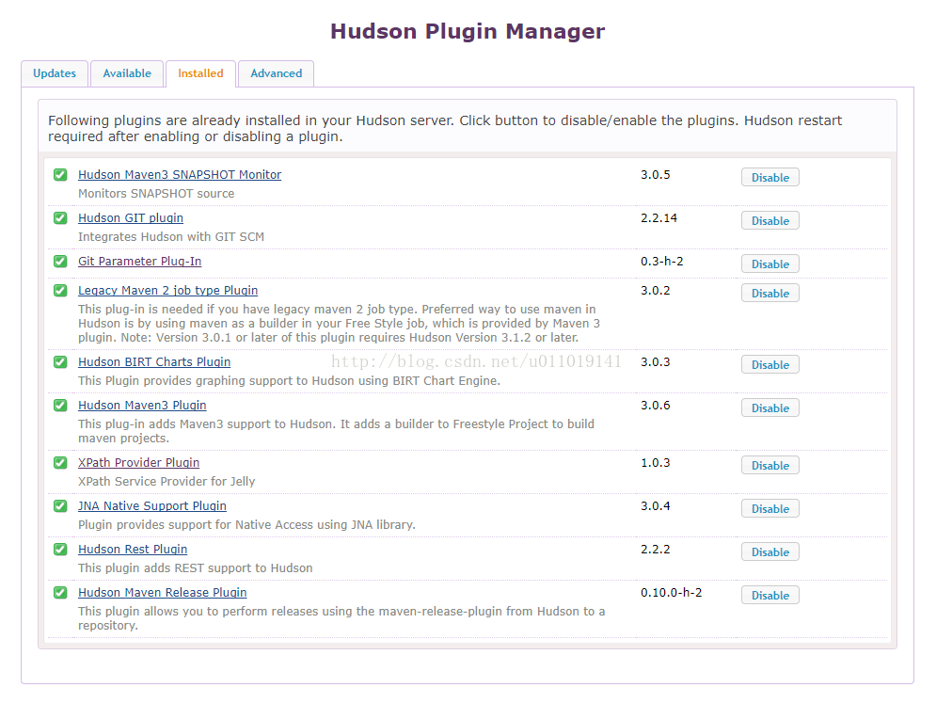Click green check icon beside JNA Native Support Plugin
Viewport: 936px width, 703px height.
[60, 506]
